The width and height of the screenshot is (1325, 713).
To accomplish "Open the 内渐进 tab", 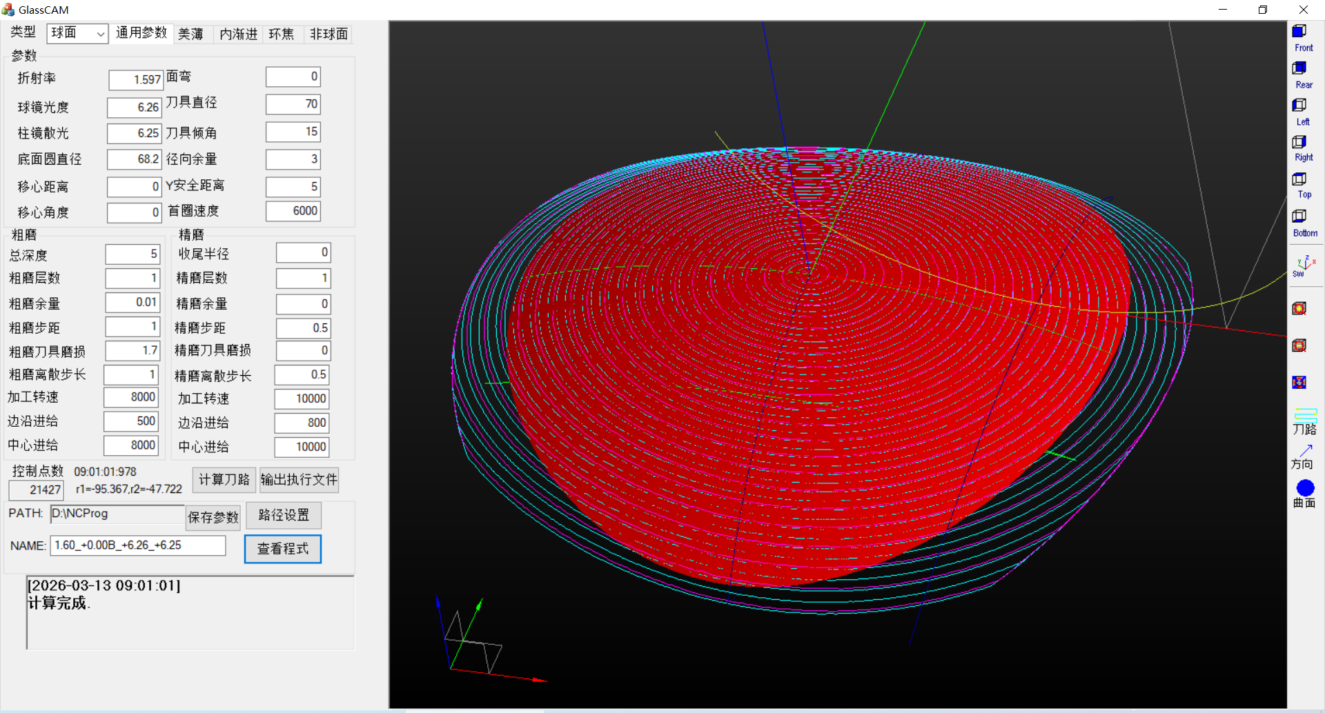I will (238, 34).
